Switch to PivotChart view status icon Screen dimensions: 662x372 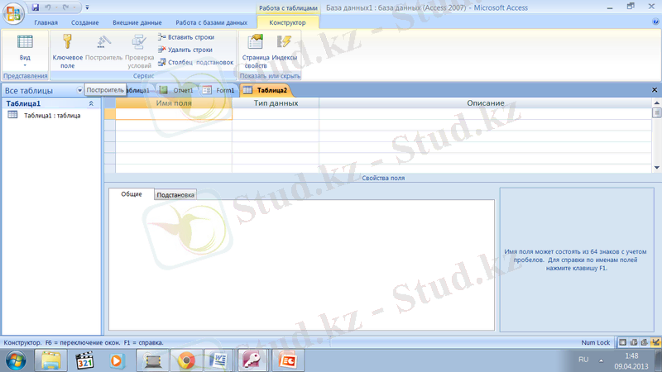tap(645, 342)
